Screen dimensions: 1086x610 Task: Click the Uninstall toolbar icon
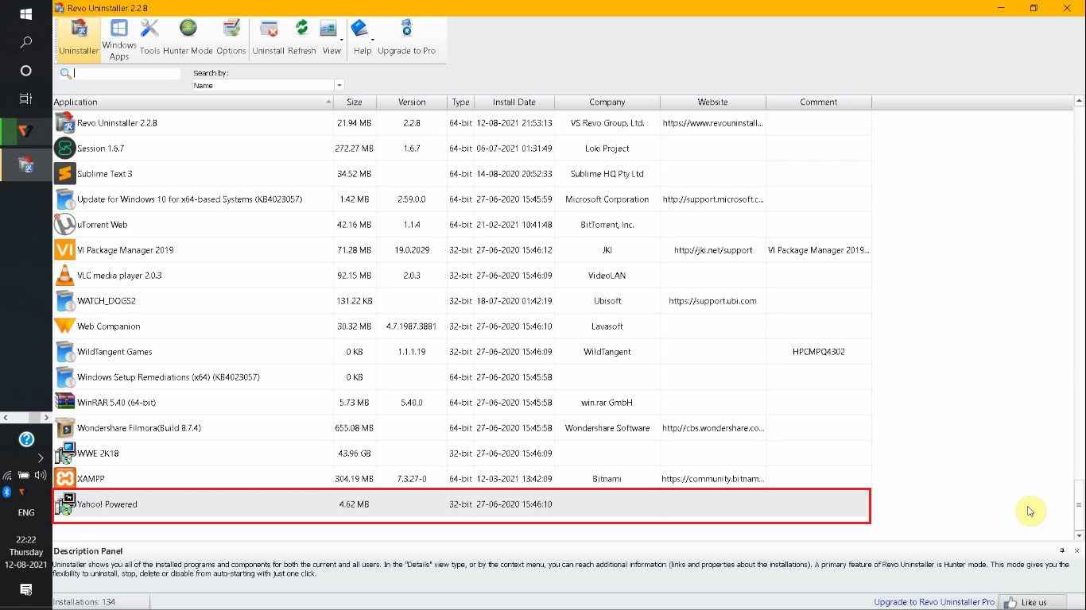point(269,39)
